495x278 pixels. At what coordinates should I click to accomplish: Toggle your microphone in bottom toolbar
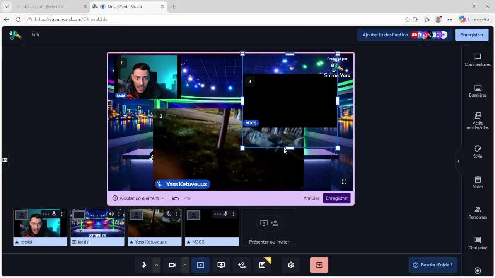(144, 265)
